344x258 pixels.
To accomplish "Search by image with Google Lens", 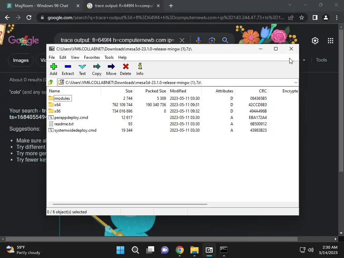I will (212, 40).
